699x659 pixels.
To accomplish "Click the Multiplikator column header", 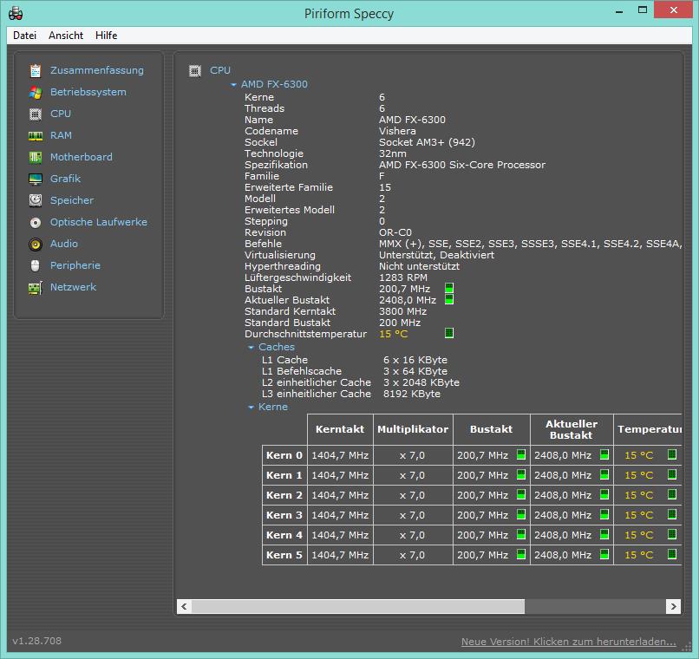I will [x=413, y=429].
